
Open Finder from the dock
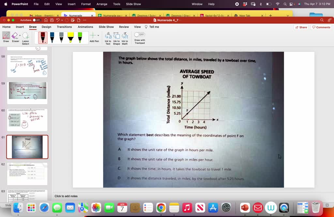point(18,208)
